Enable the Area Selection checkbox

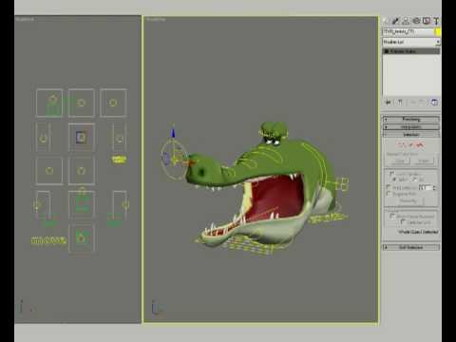[389, 187]
